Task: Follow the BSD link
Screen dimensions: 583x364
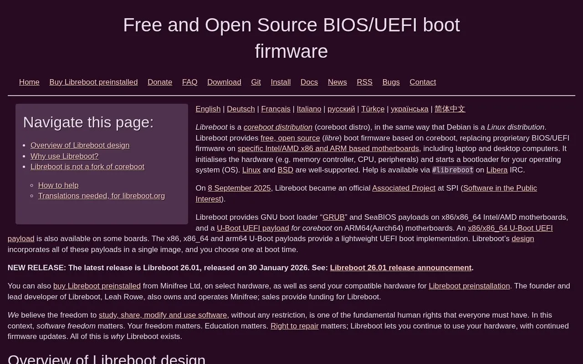Action: (x=286, y=170)
